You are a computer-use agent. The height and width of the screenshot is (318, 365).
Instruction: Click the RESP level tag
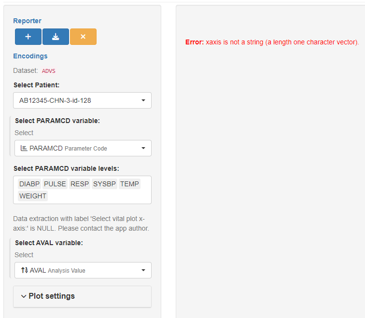[x=80, y=184]
